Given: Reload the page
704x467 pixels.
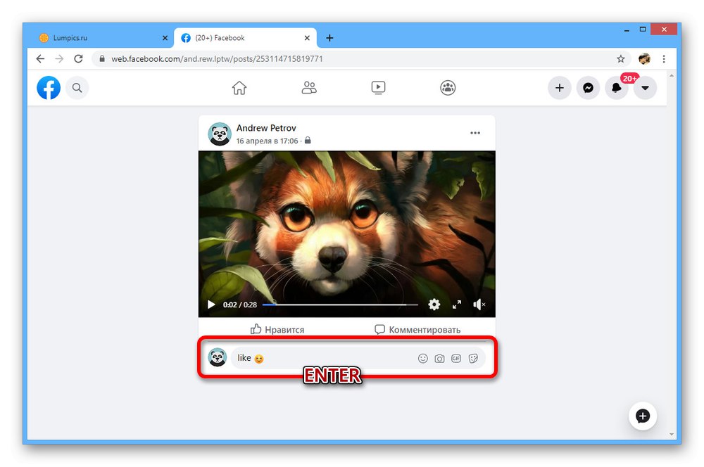Looking at the screenshot, I should coord(79,59).
